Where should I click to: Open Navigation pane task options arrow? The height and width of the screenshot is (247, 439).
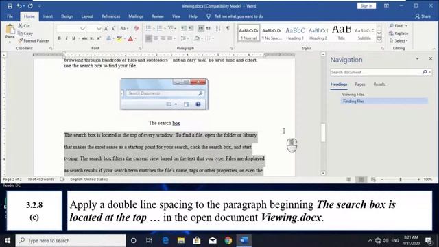click(x=417, y=58)
